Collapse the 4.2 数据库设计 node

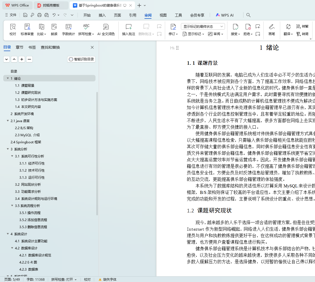pyautogui.click(x=12, y=248)
